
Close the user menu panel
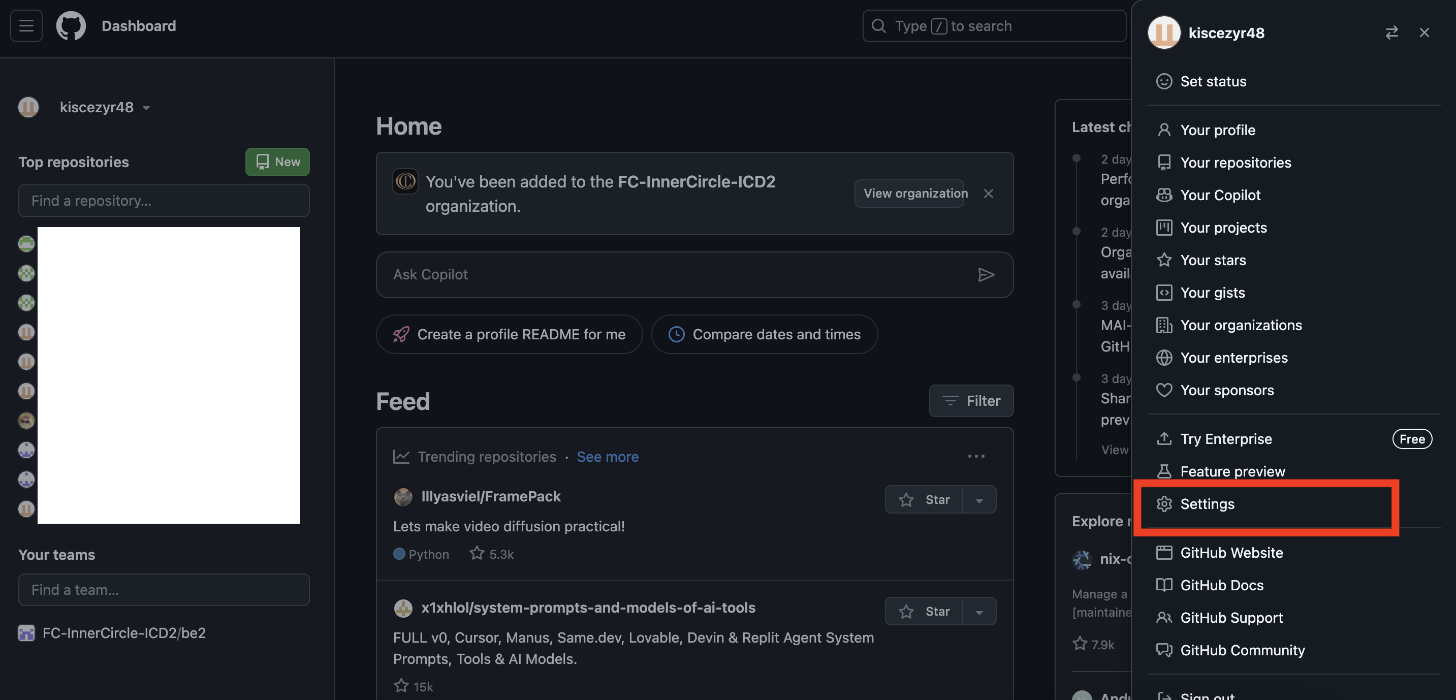pyautogui.click(x=1424, y=33)
